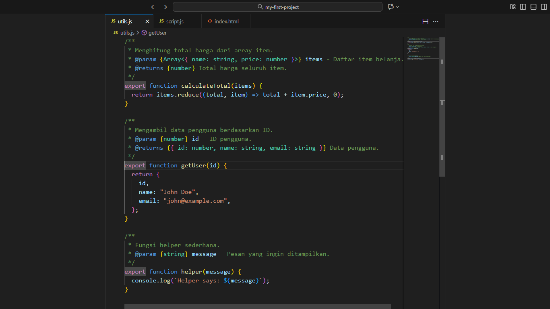Open the editor More Actions ellipsis
The width and height of the screenshot is (550, 309).
[436, 21]
